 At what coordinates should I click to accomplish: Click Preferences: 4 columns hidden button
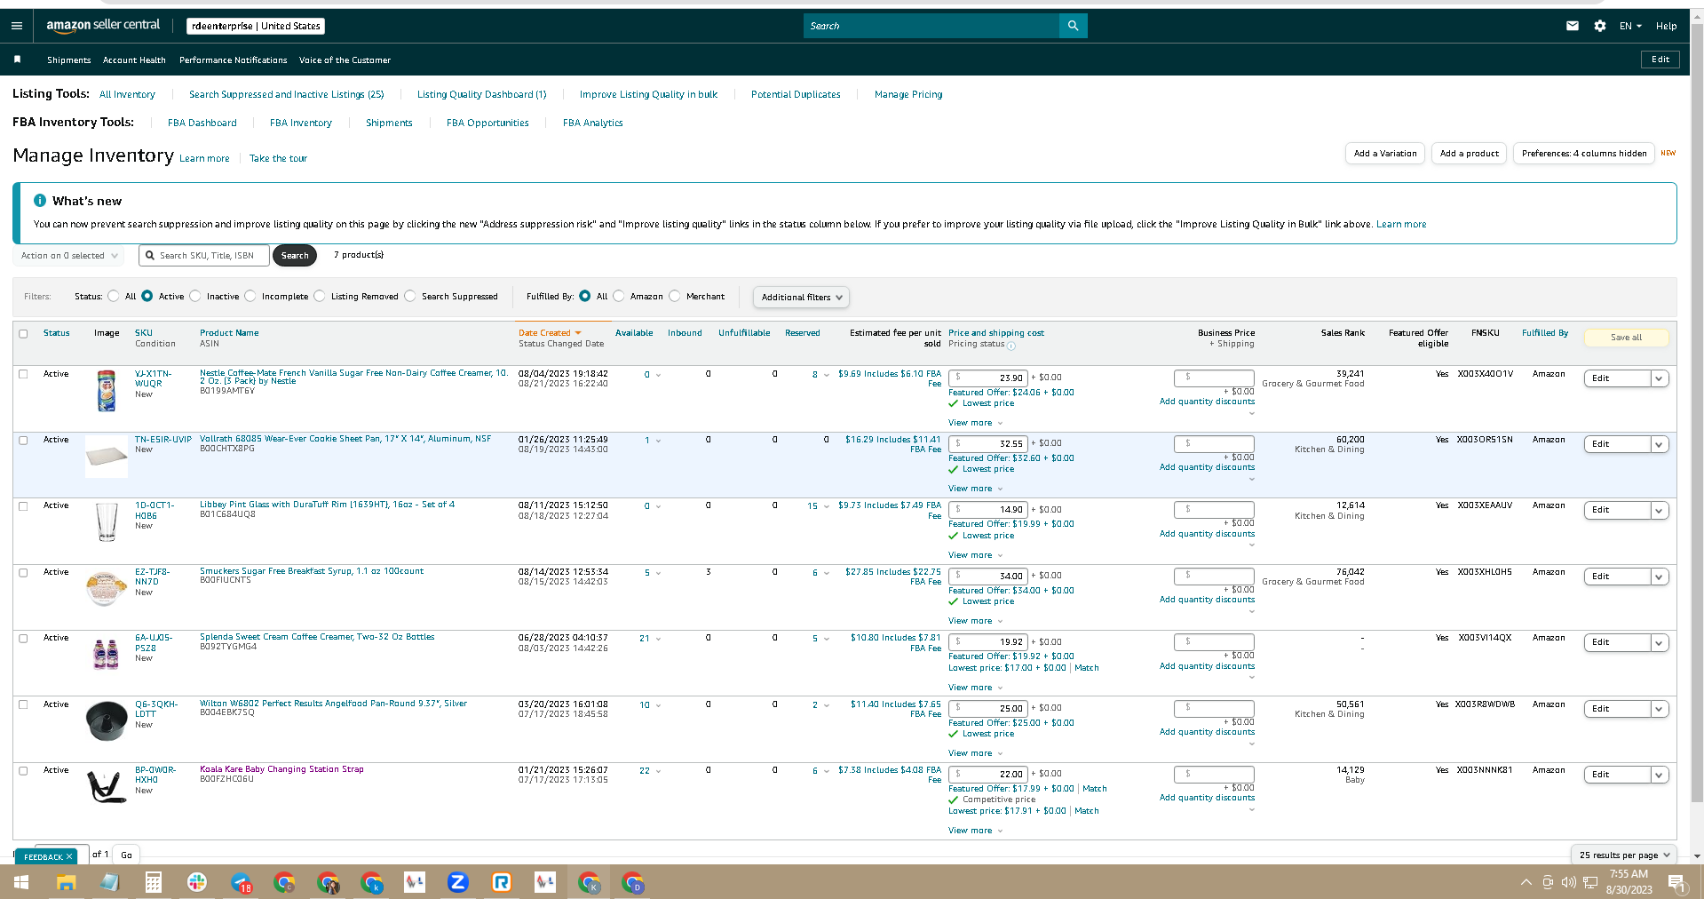click(1583, 154)
